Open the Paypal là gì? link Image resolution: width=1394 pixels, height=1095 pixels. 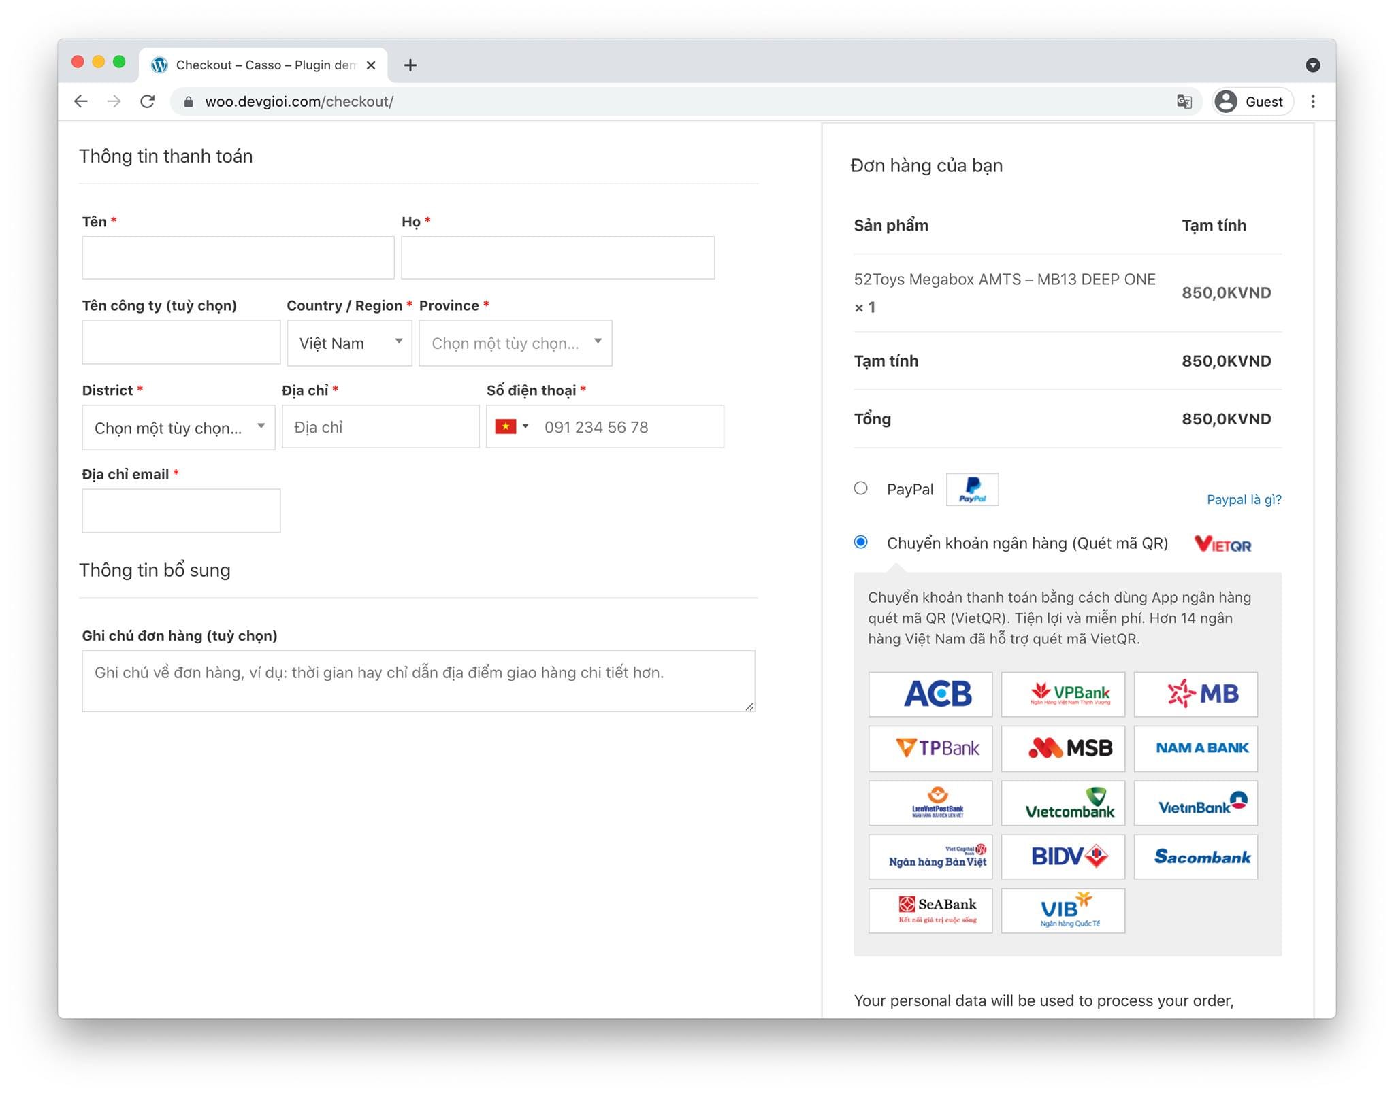click(1244, 500)
